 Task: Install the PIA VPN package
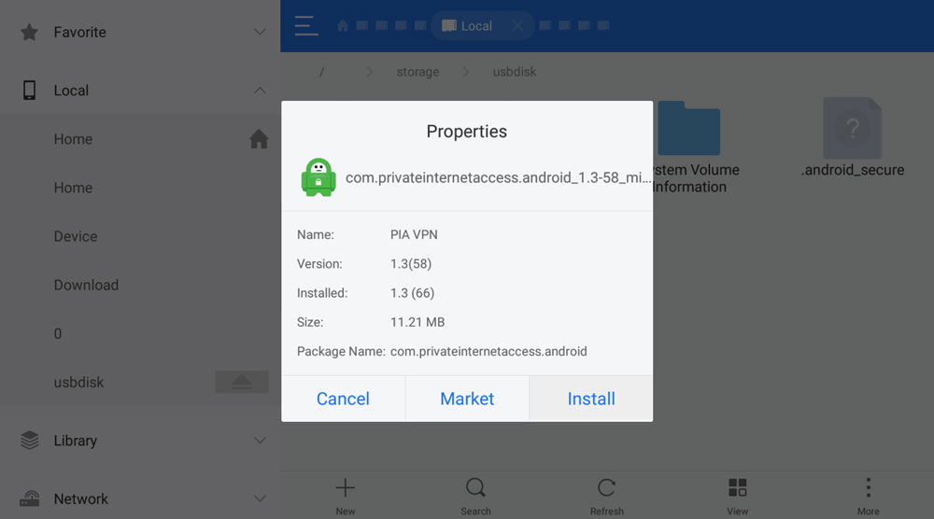591,399
